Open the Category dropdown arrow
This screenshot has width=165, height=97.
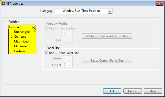[x=110, y=11]
